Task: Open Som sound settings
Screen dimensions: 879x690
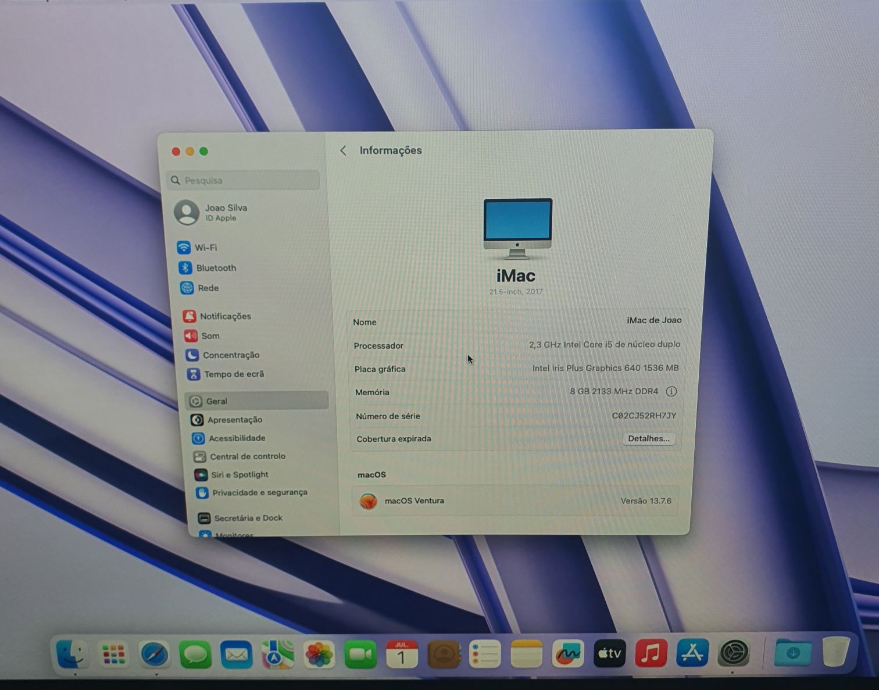Action: point(202,336)
